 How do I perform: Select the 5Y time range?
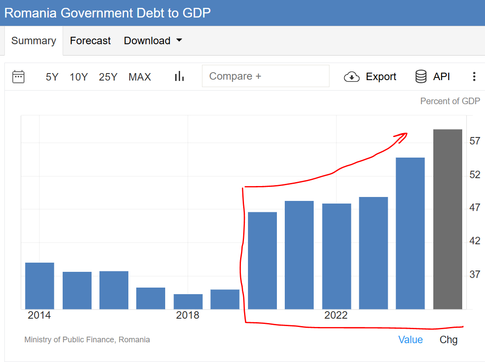(52, 77)
